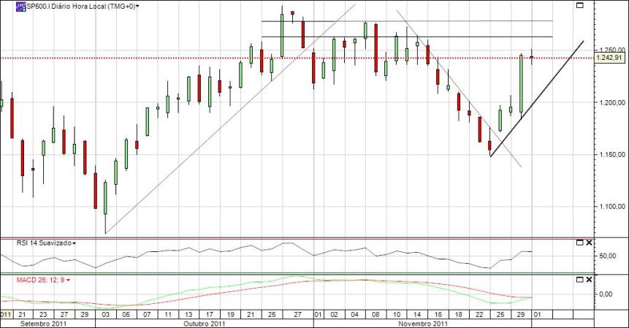Open the SP500.I Diário Hora Local dropdown
Viewport: 629px width, 328px height.
click(x=137, y=7)
